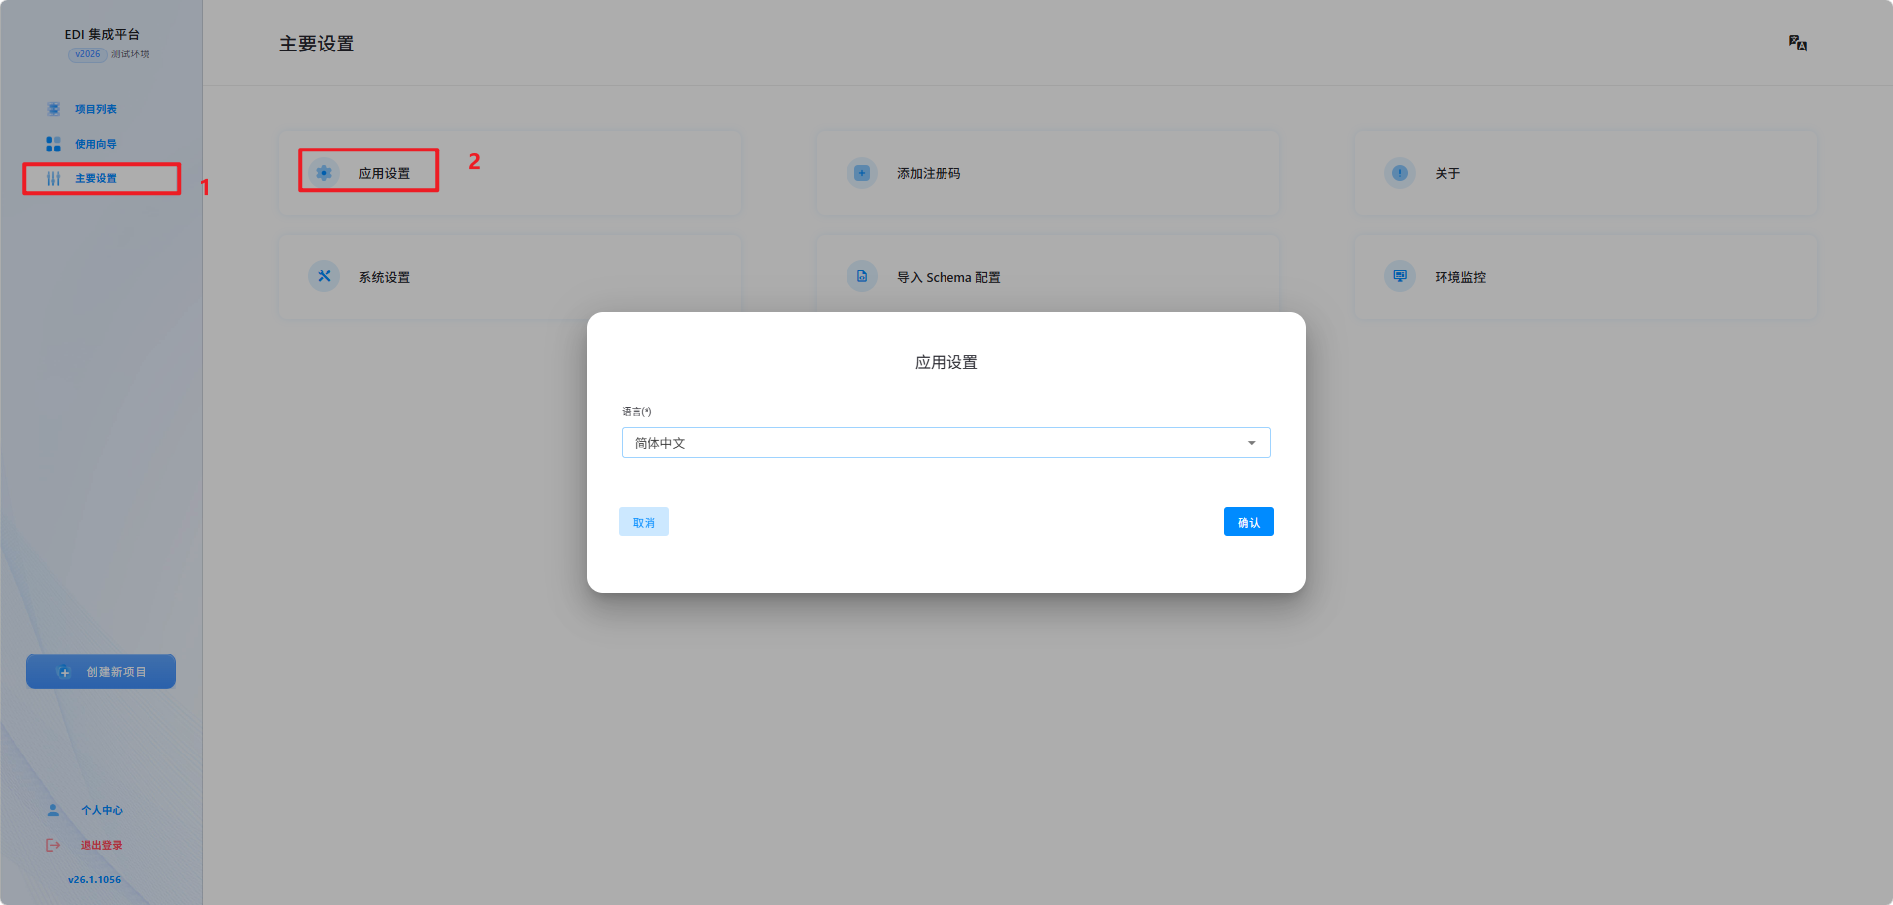
Task: Click the 应用设置 gear icon
Action: coord(324,173)
